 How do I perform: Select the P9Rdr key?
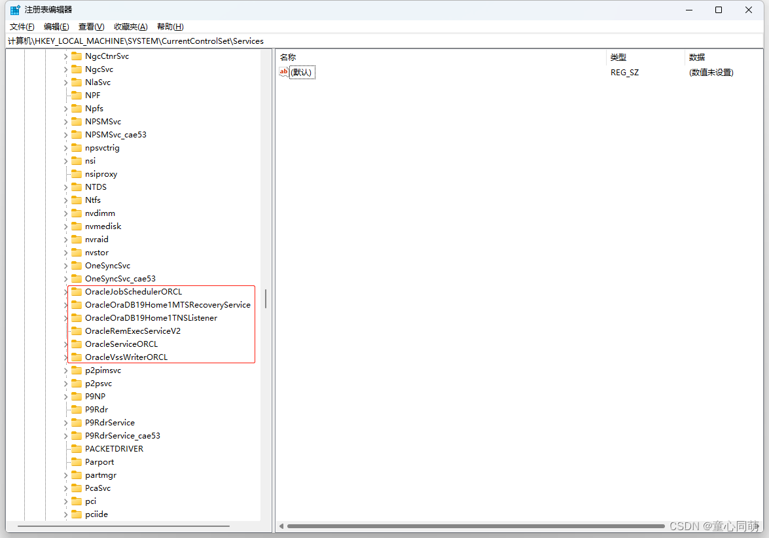point(97,410)
